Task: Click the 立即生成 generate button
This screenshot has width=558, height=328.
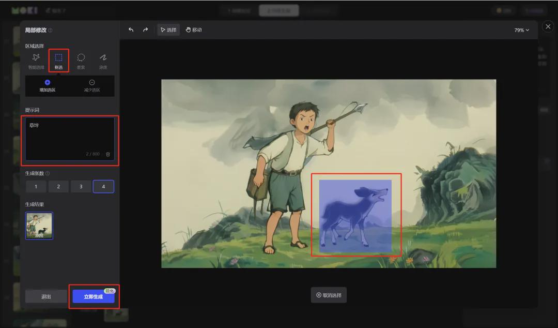Action: (x=94, y=296)
